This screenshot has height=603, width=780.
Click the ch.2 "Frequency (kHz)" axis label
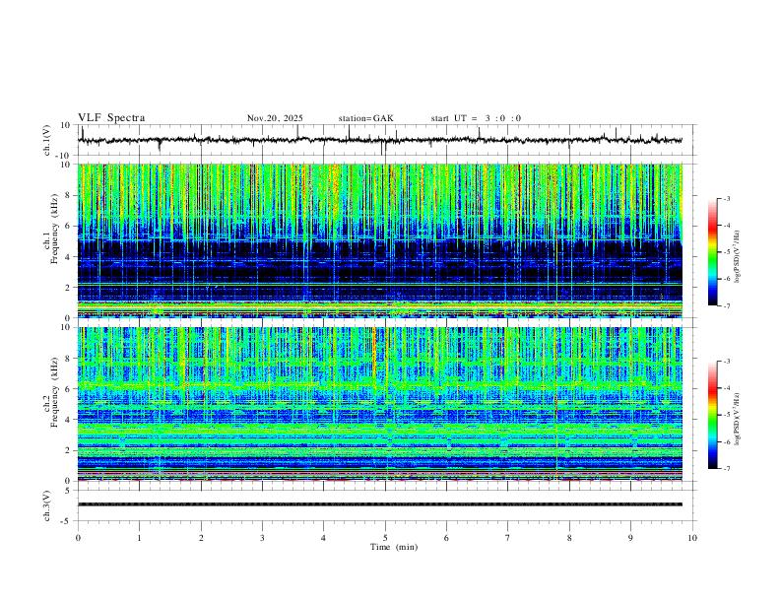[54, 391]
